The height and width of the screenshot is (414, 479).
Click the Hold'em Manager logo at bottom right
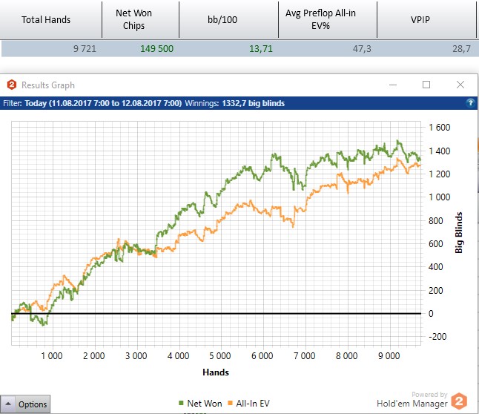(x=459, y=401)
